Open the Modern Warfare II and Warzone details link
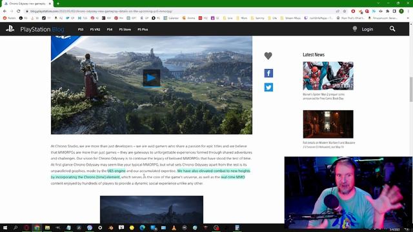Viewport: 413px width, 232px height. (x=329, y=144)
